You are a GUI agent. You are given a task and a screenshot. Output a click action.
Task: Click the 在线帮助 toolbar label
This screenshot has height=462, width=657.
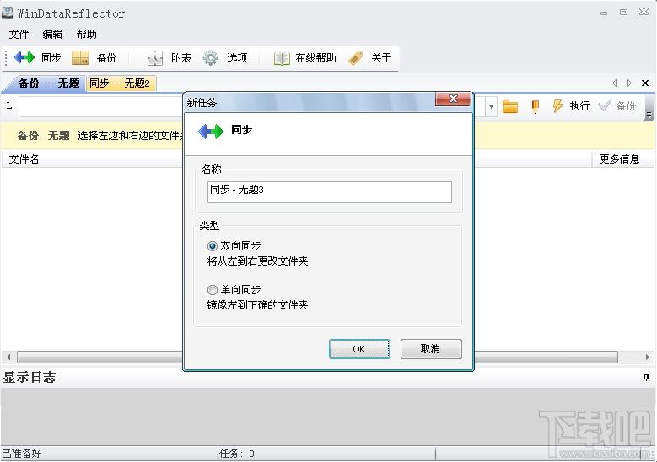316,58
